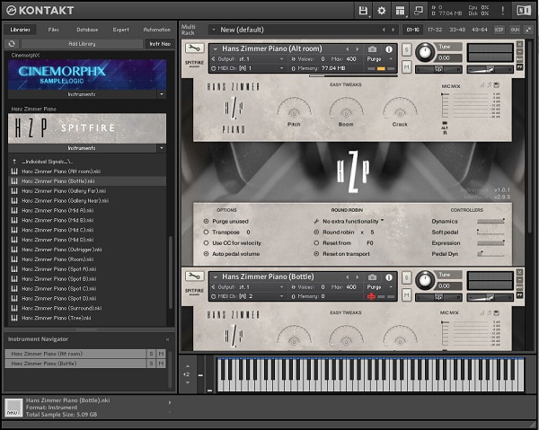The height and width of the screenshot is (430, 539).
Task: Click the Instr Nav button
Action: coord(160,44)
